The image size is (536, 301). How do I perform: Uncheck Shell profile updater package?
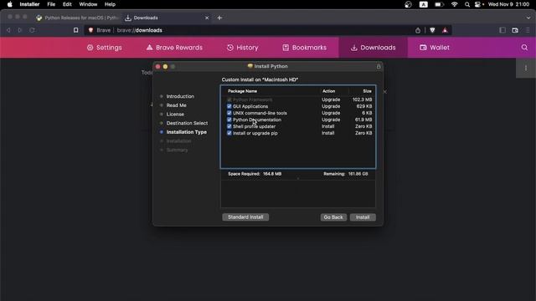point(229,126)
